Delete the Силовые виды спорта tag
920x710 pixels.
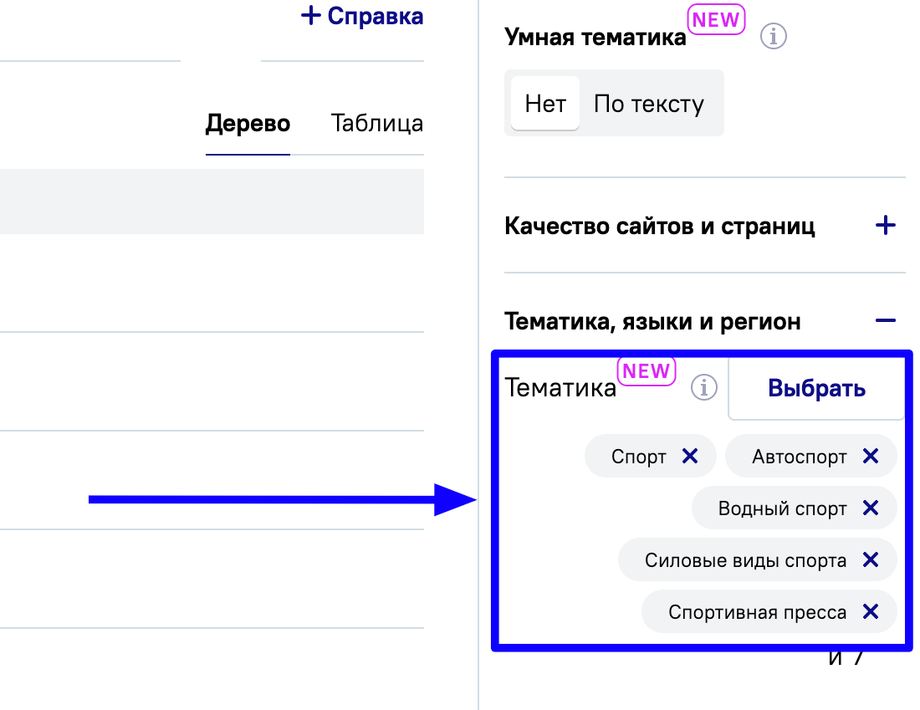tap(871, 559)
